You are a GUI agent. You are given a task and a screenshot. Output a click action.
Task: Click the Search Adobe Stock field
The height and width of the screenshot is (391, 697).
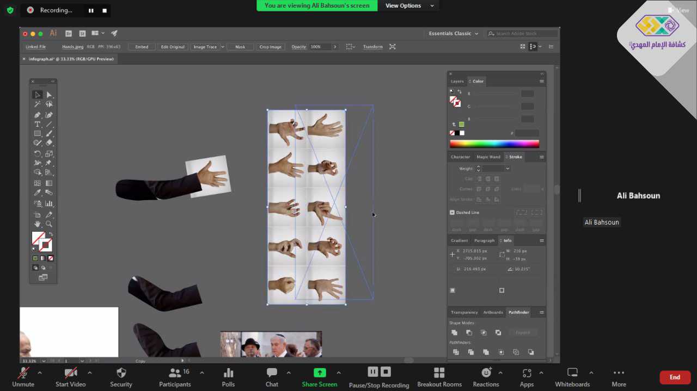[522, 34]
